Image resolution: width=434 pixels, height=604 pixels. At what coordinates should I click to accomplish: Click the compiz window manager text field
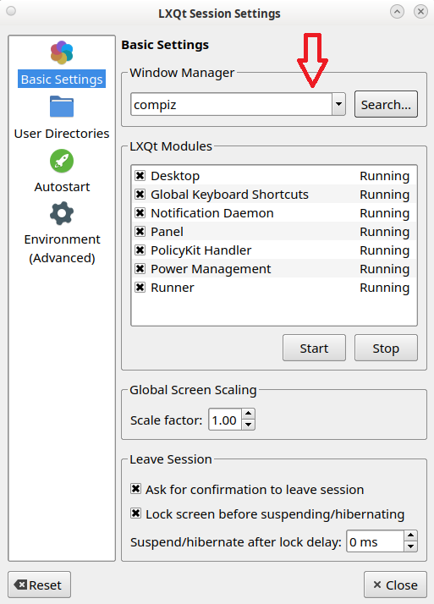(231, 104)
